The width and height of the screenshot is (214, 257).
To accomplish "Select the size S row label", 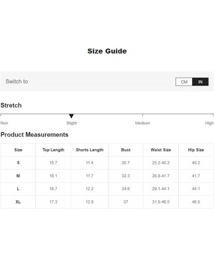I will pos(18,163).
